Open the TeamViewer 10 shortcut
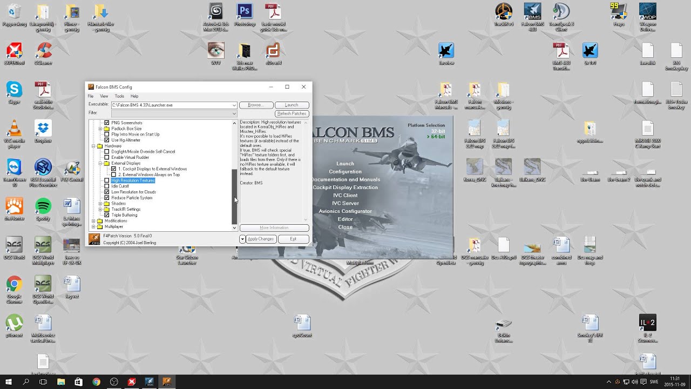This screenshot has width=691, height=389. tap(14, 173)
